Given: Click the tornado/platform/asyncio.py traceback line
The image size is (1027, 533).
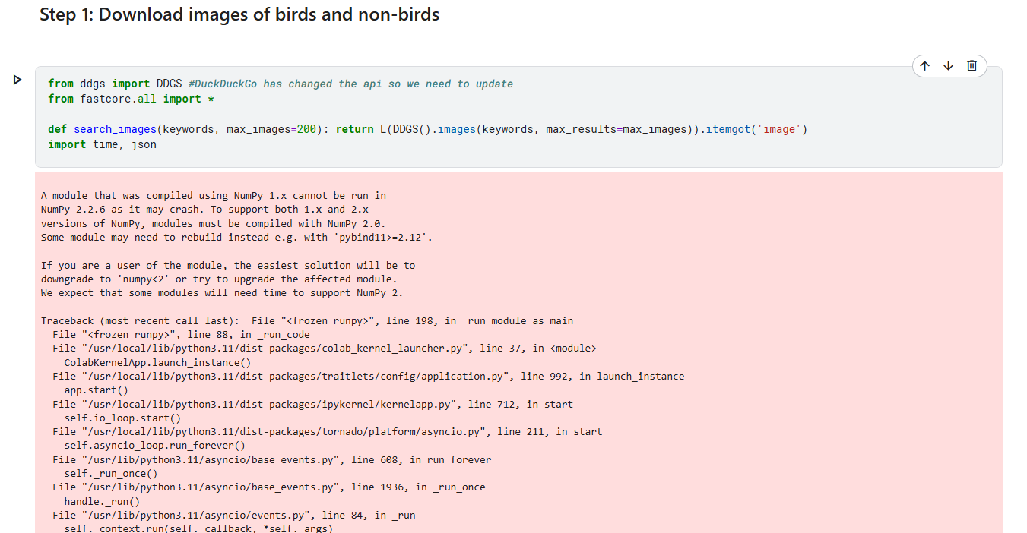Looking at the screenshot, I should point(327,431).
